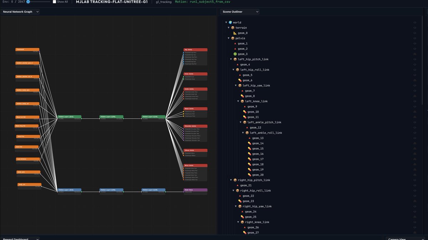Viewport: 428px width, 240px height.
Task: Toggle visibility eye for terrain row
Action: click(x=415, y=28)
